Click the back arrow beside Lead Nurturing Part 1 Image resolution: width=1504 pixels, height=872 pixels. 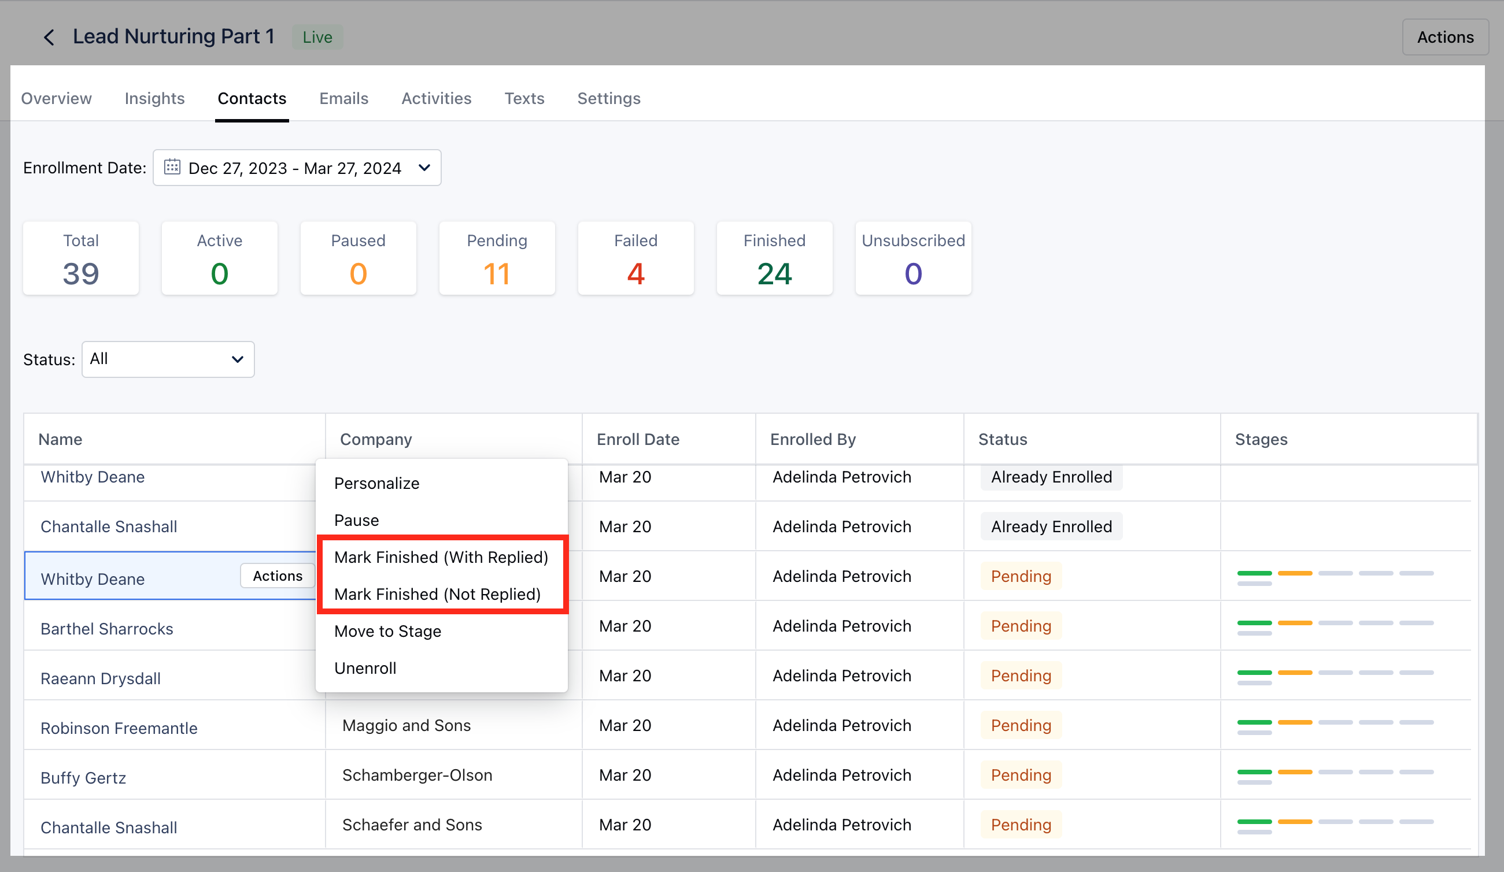(49, 37)
